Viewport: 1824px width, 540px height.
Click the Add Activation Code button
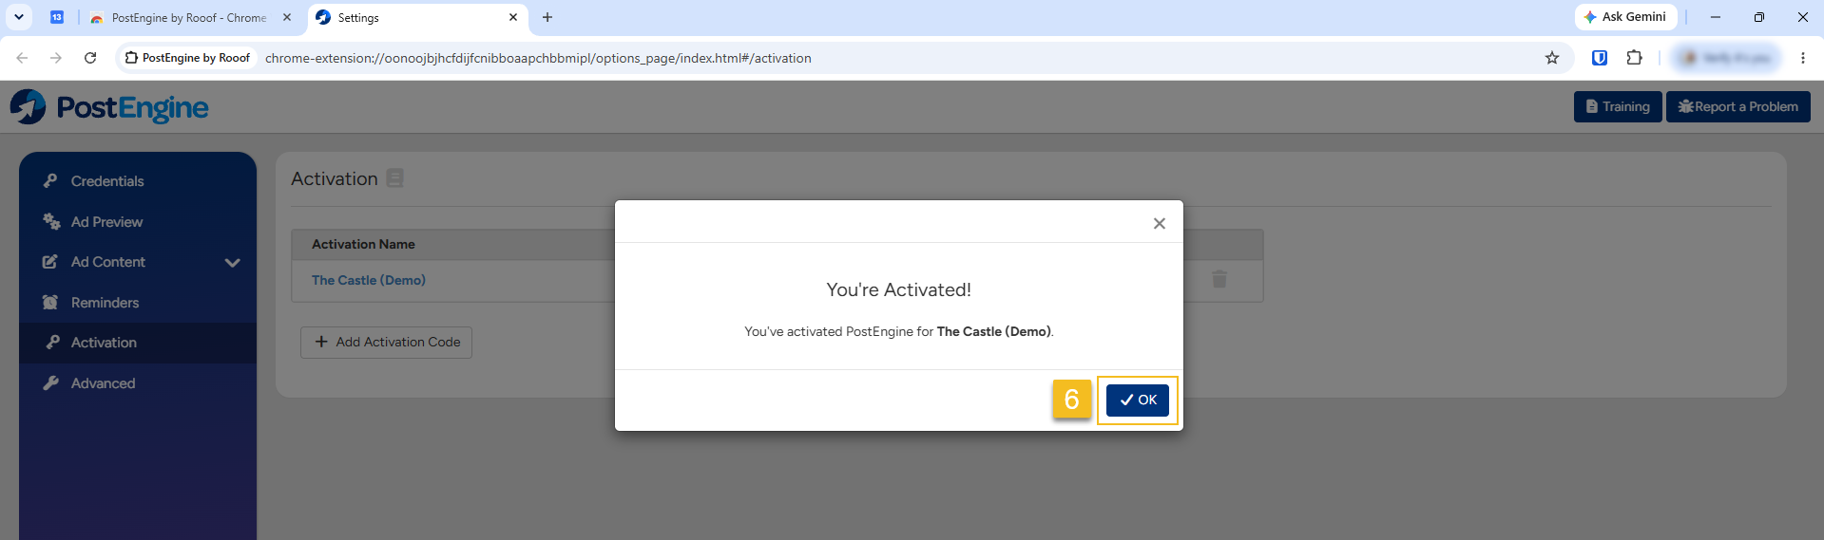coord(386,343)
